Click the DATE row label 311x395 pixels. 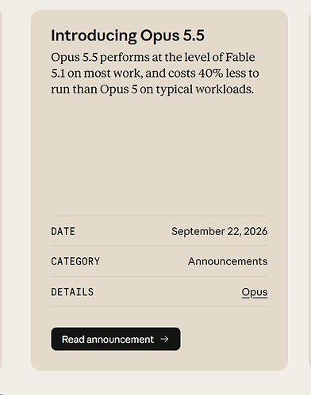tap(63, 231)
